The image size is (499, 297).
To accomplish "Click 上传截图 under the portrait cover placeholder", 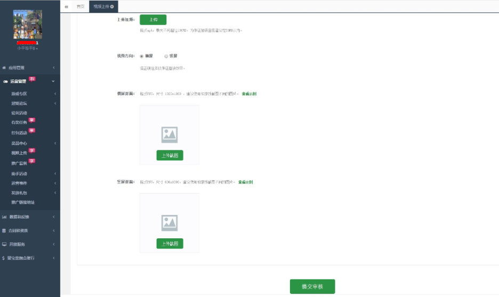I will (x=170, y=244).
